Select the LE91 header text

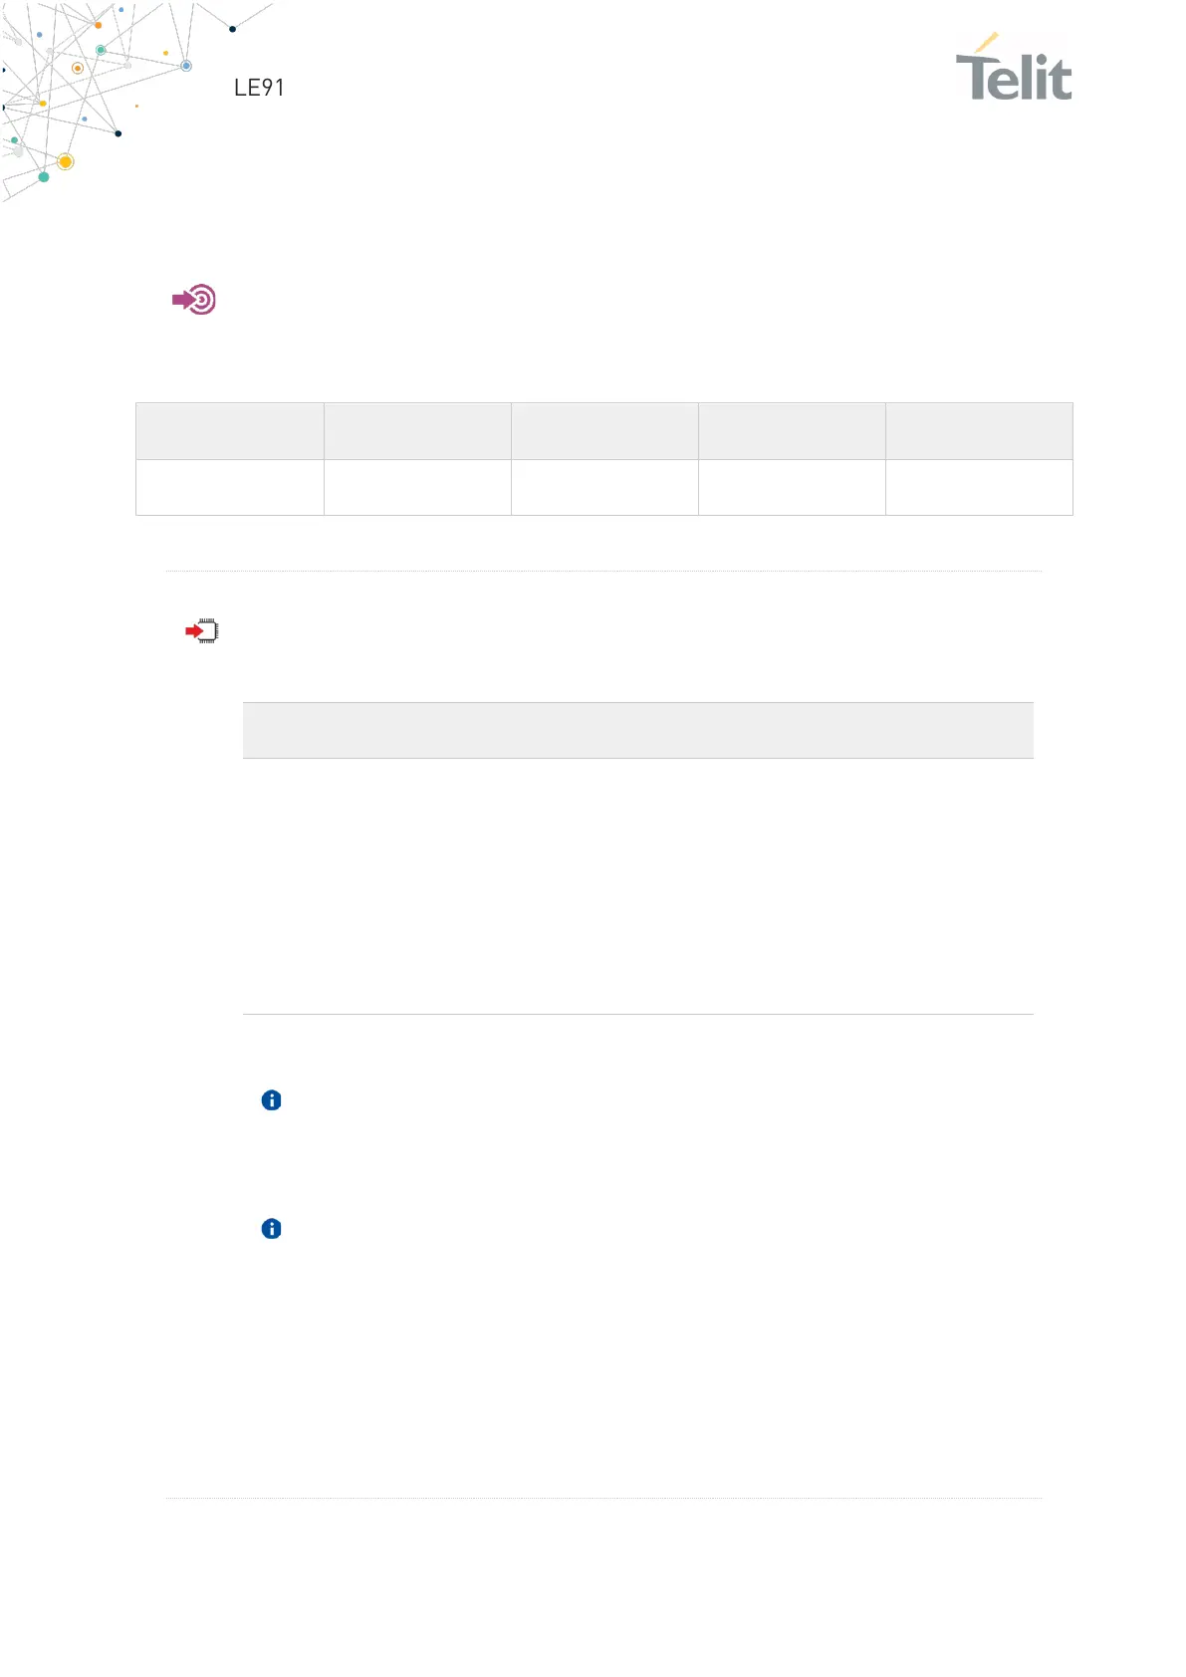[x=259, y=88]
